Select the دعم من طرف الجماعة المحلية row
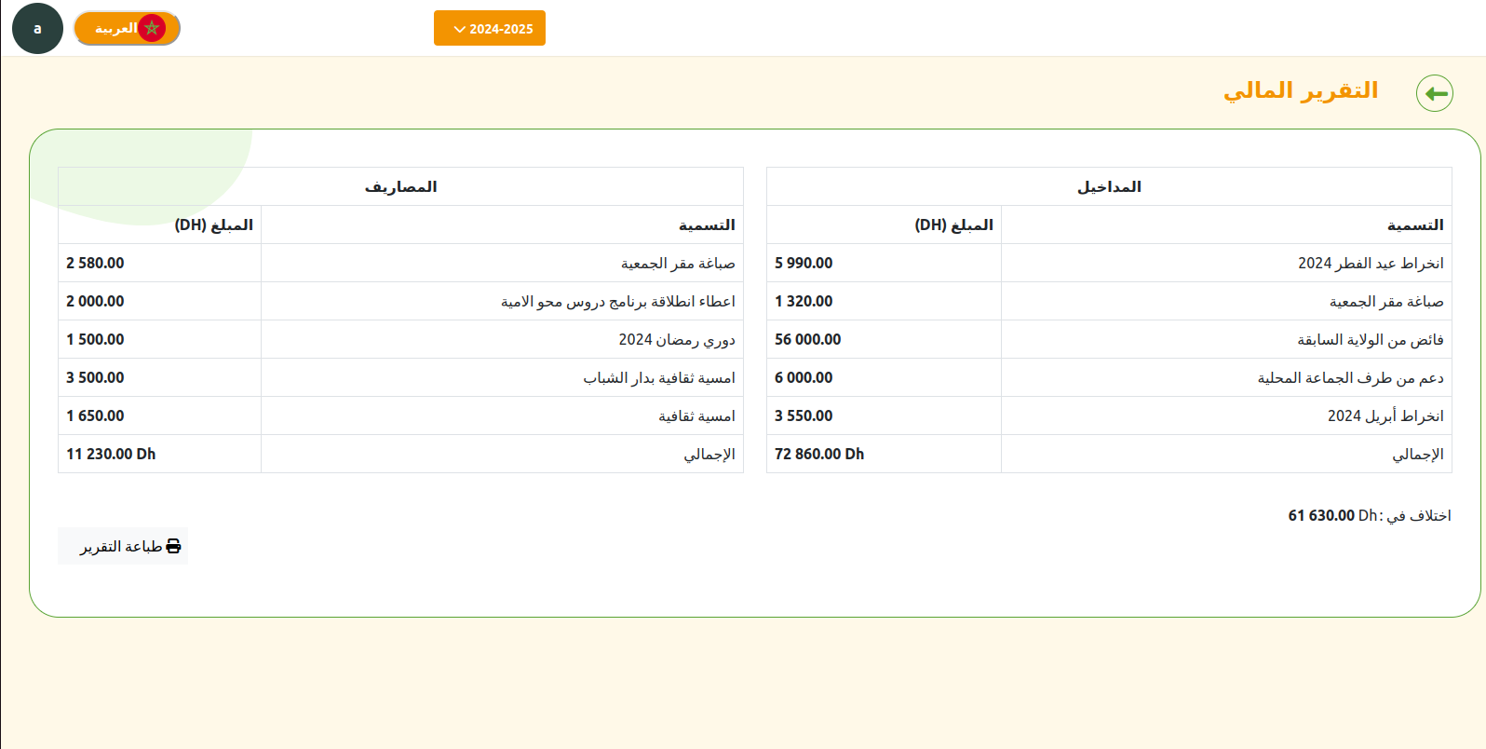 pyautogui.click(x=1109, y=377)
